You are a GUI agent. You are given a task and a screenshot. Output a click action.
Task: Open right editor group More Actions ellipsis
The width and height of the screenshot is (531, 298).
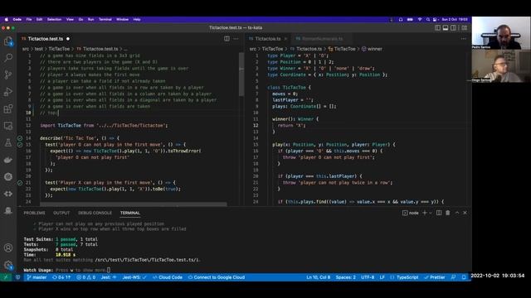(463, 39)
